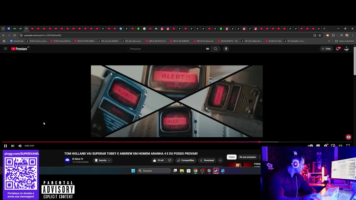Screen dimensions: 356x200
Task: Click the progress bar scrubber dot
Action: [259, 142]
